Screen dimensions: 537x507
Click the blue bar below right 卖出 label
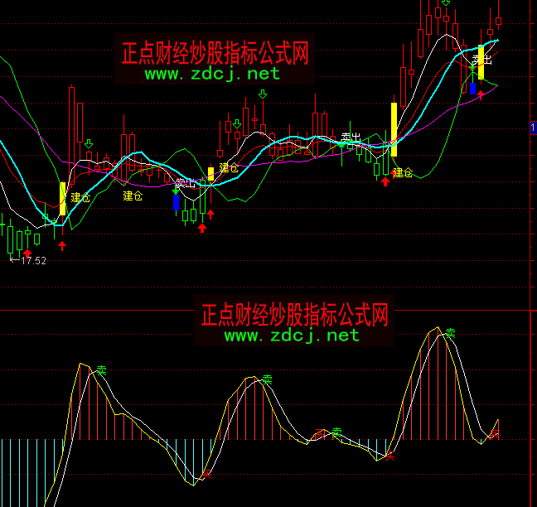coord(472,87)
